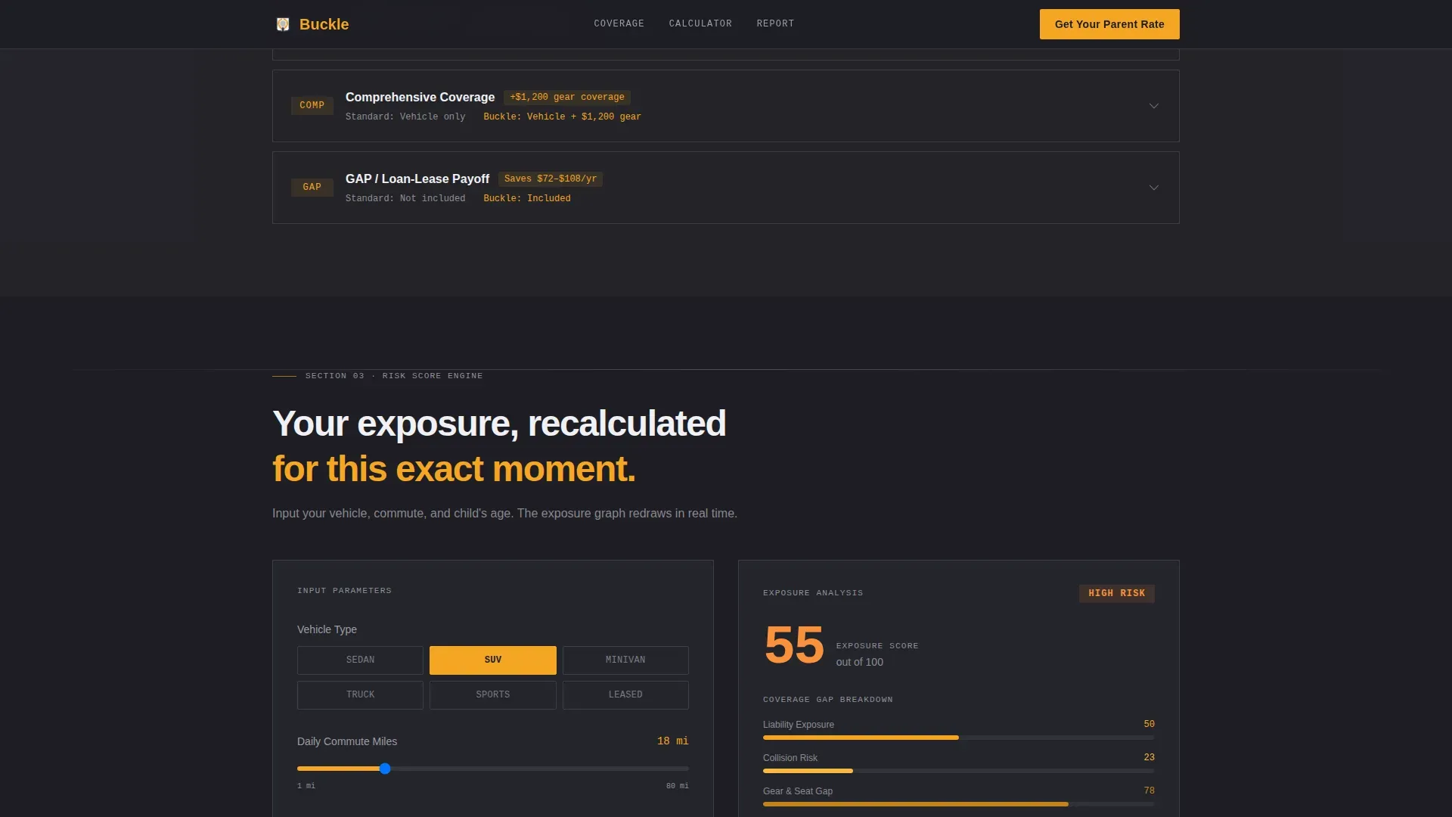Open the Buckle brand name link

(324, 24)
